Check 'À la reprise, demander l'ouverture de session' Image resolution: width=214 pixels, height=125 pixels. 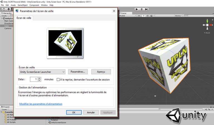[58, 80]
